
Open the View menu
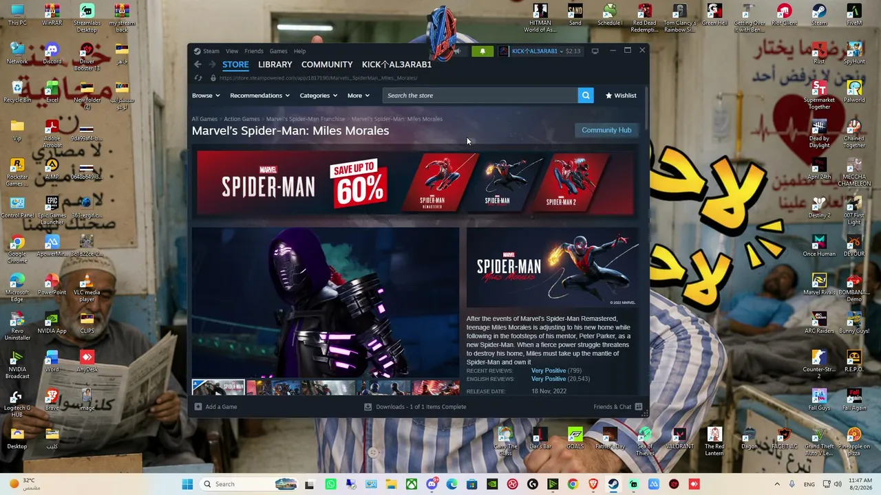pyautogui.click(x=232, y=51)
